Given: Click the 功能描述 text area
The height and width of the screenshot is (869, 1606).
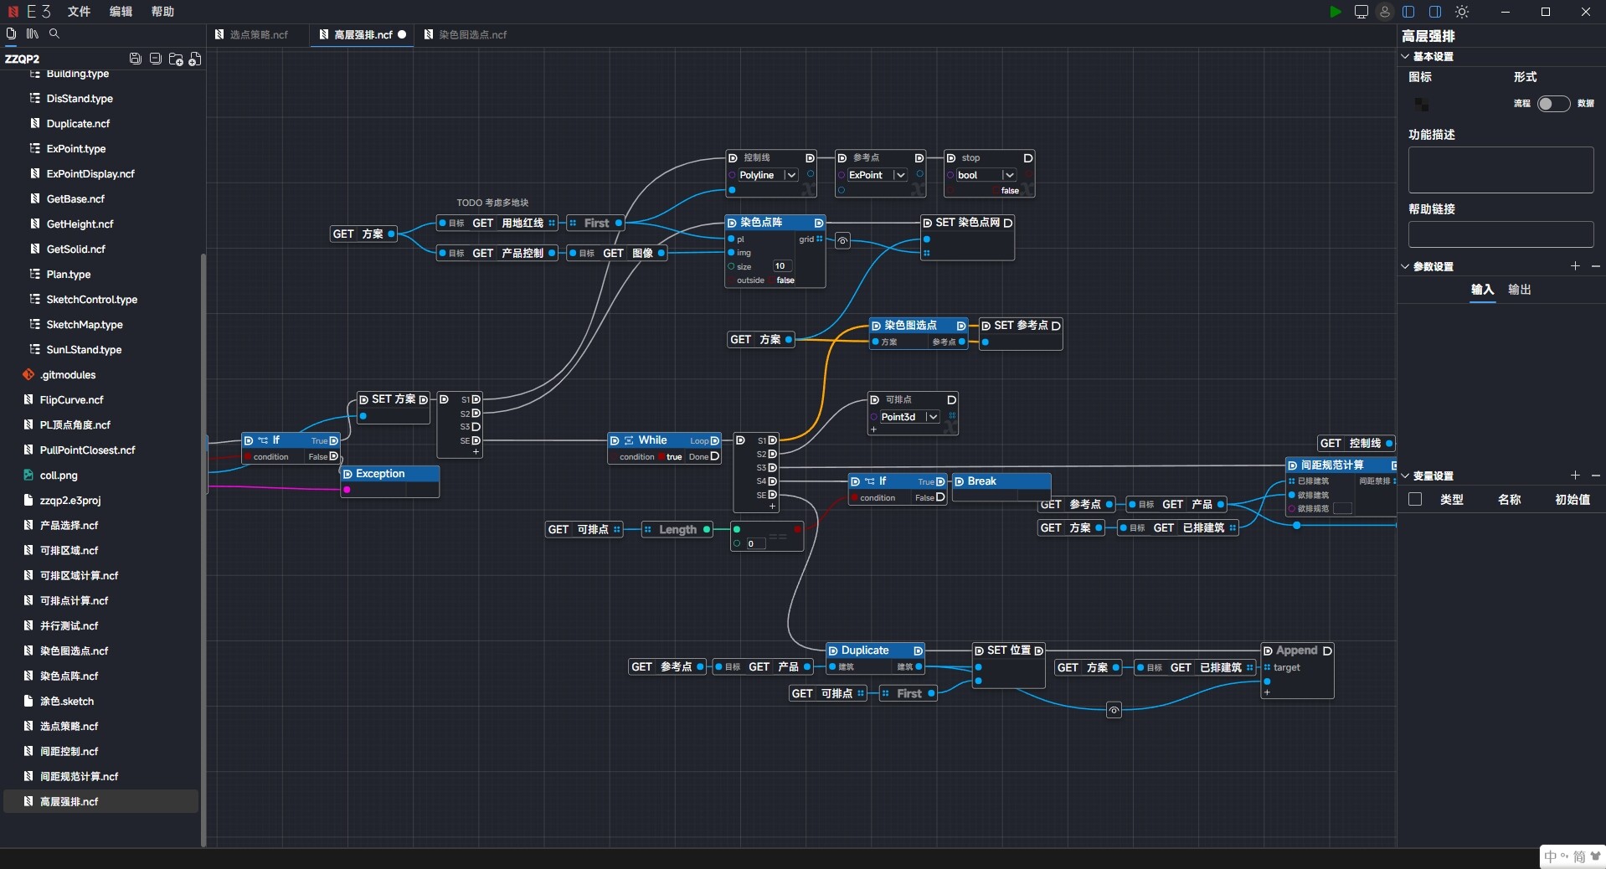Looking at the screenshot, I should click(x=1500, y=170).
